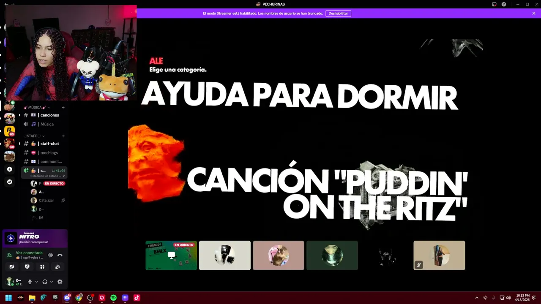Select the muted participant tile with beige background

(439, 255)
